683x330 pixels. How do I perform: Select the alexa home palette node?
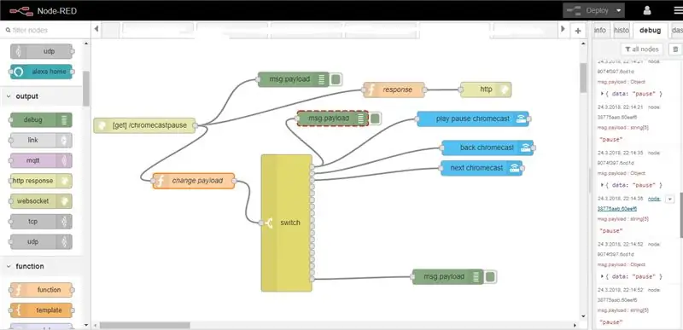pyautogui.click(x=41, y=72)
